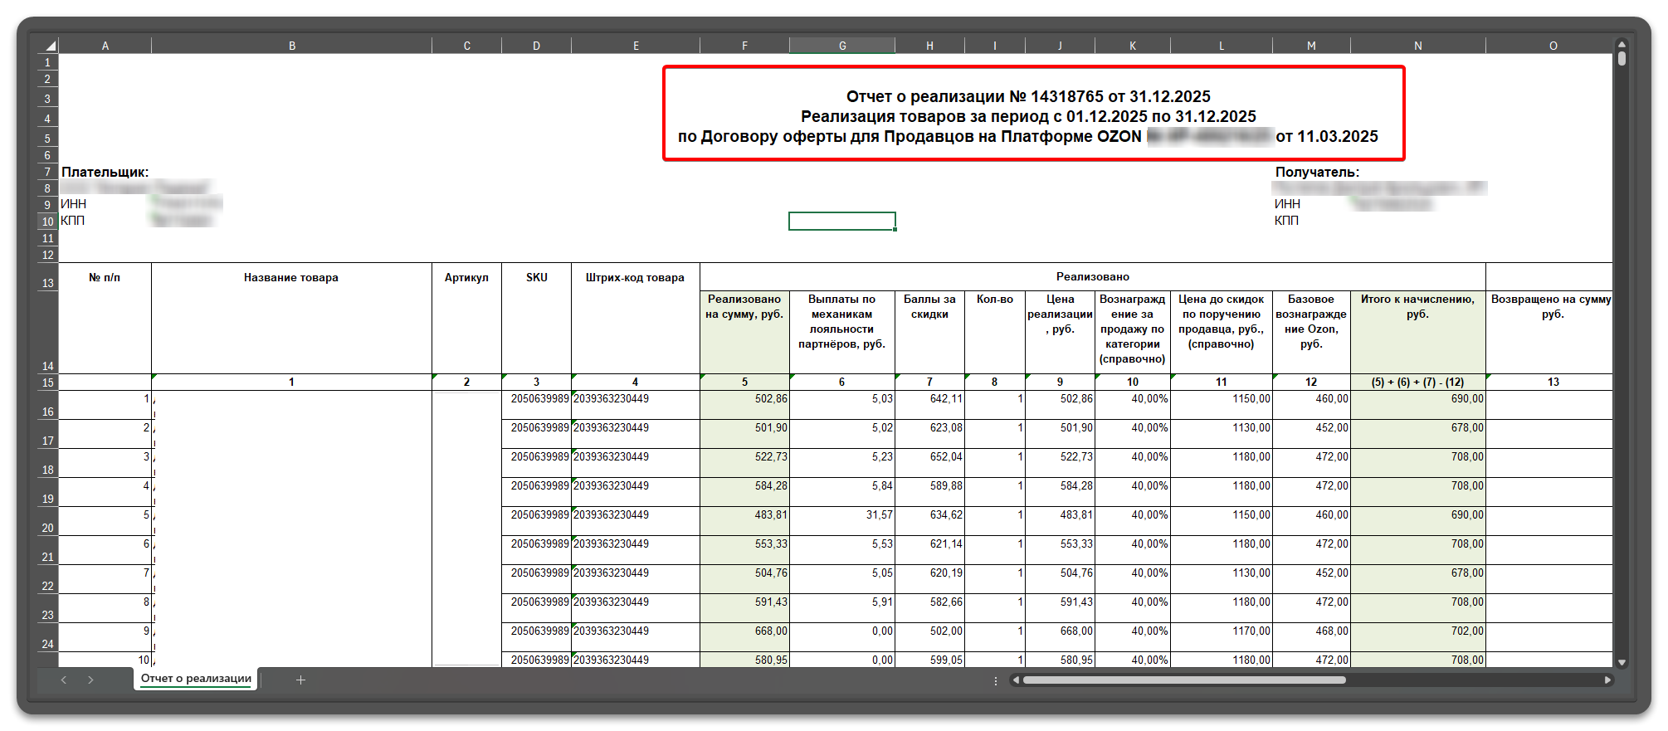Click the vertical scrollbar down arrow
Screen dimensions: 1668x731
pyautogui.click(x=1622, y=662)
